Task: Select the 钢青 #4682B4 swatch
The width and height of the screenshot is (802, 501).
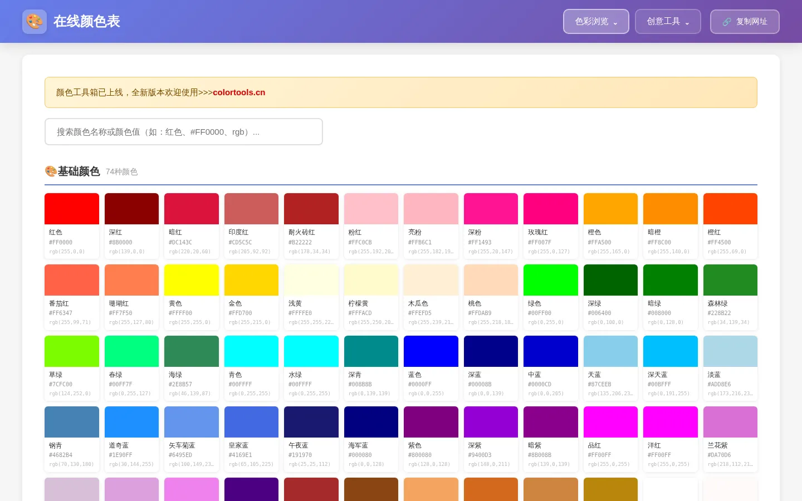Action: coord(72,439)
